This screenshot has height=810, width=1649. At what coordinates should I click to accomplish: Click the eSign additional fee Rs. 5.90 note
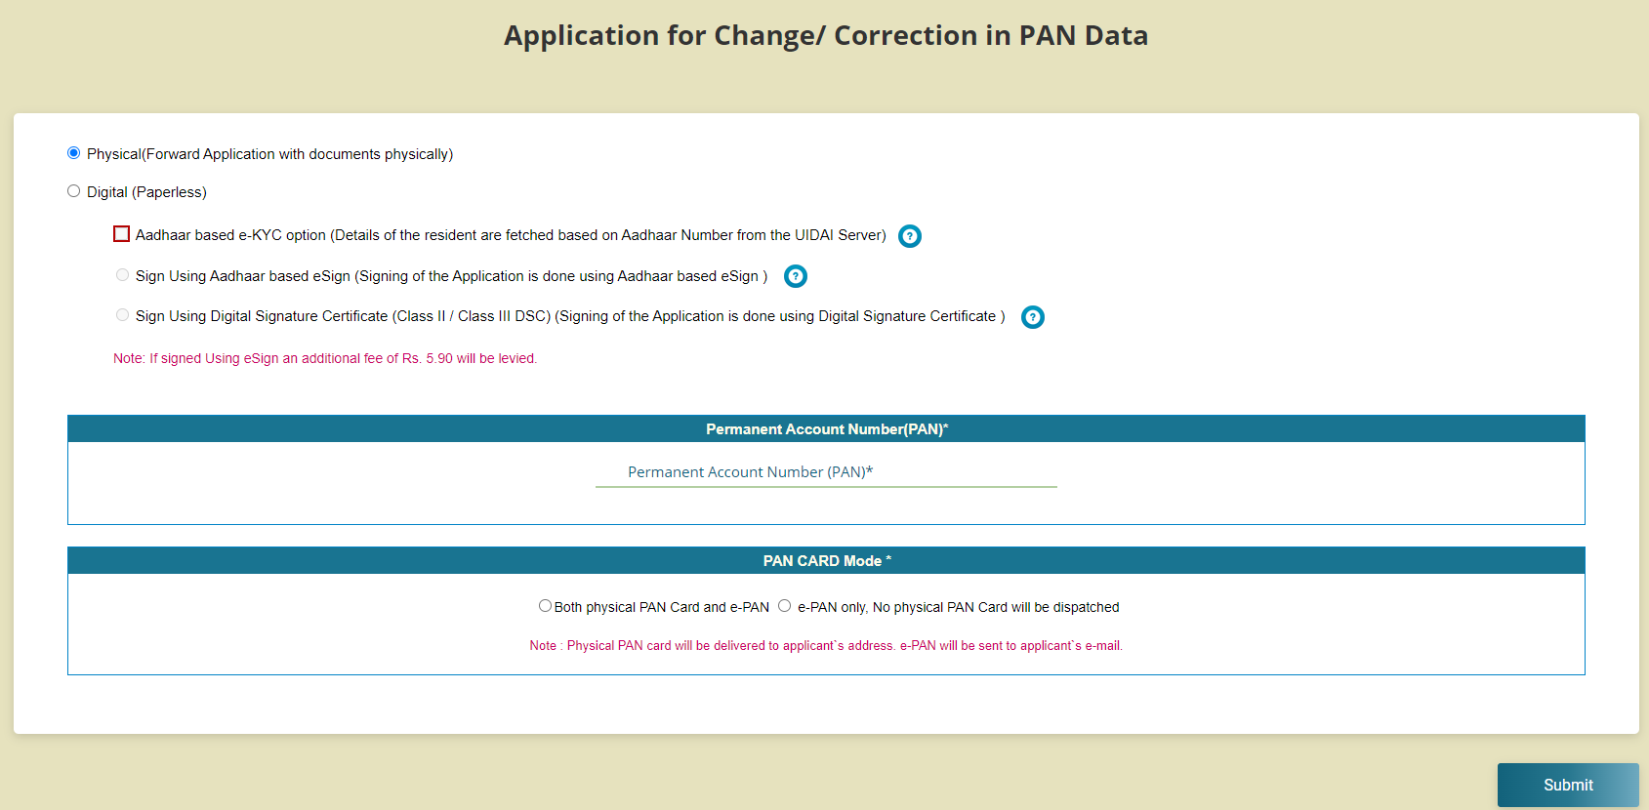(x=325, y=358)
